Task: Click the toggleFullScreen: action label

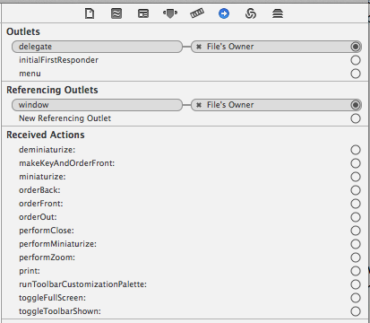Action: [x=53, y=298]
